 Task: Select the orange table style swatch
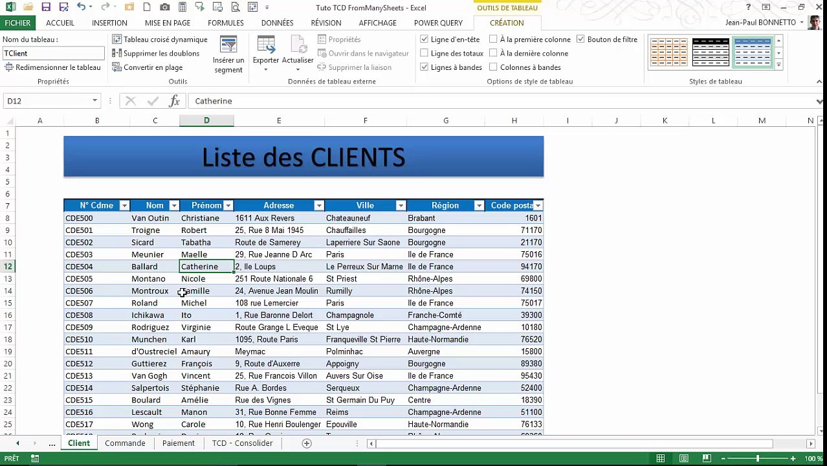pyautogui.click(x=668, y=52)
